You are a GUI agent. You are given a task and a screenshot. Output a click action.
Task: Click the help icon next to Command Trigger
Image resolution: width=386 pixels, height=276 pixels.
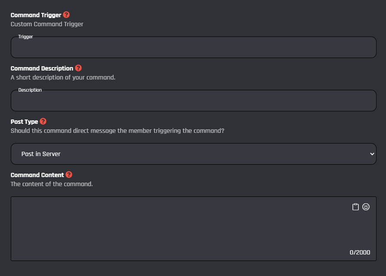(66, 14)
